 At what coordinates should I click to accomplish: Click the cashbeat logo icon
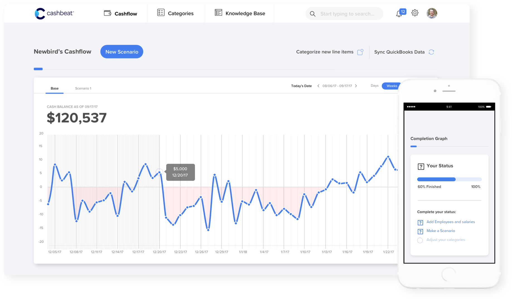pyautogui.click(x=40, y=13)
